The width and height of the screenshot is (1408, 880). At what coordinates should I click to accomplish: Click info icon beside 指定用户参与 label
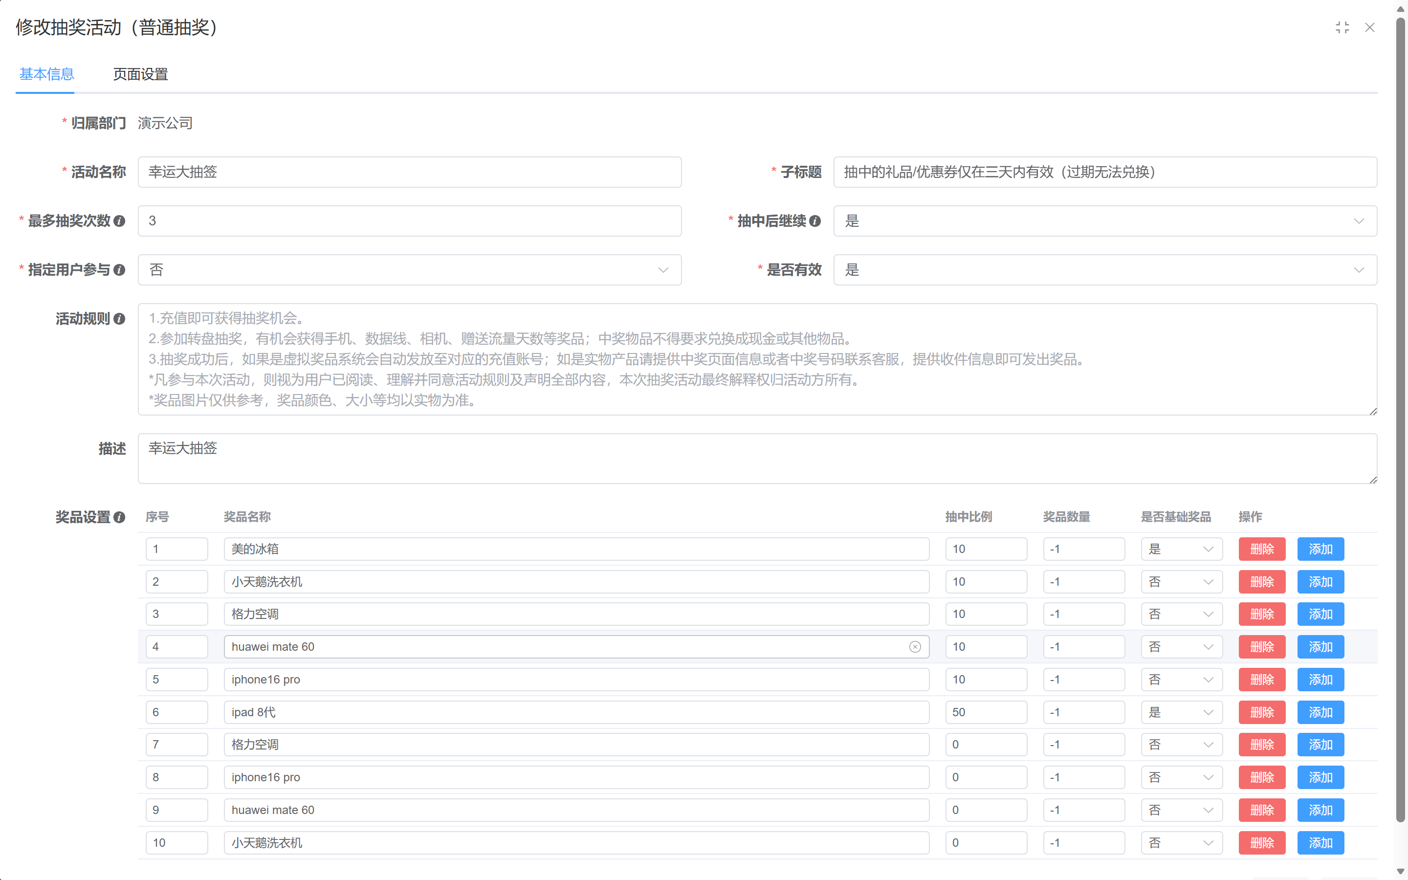(120, 270)
